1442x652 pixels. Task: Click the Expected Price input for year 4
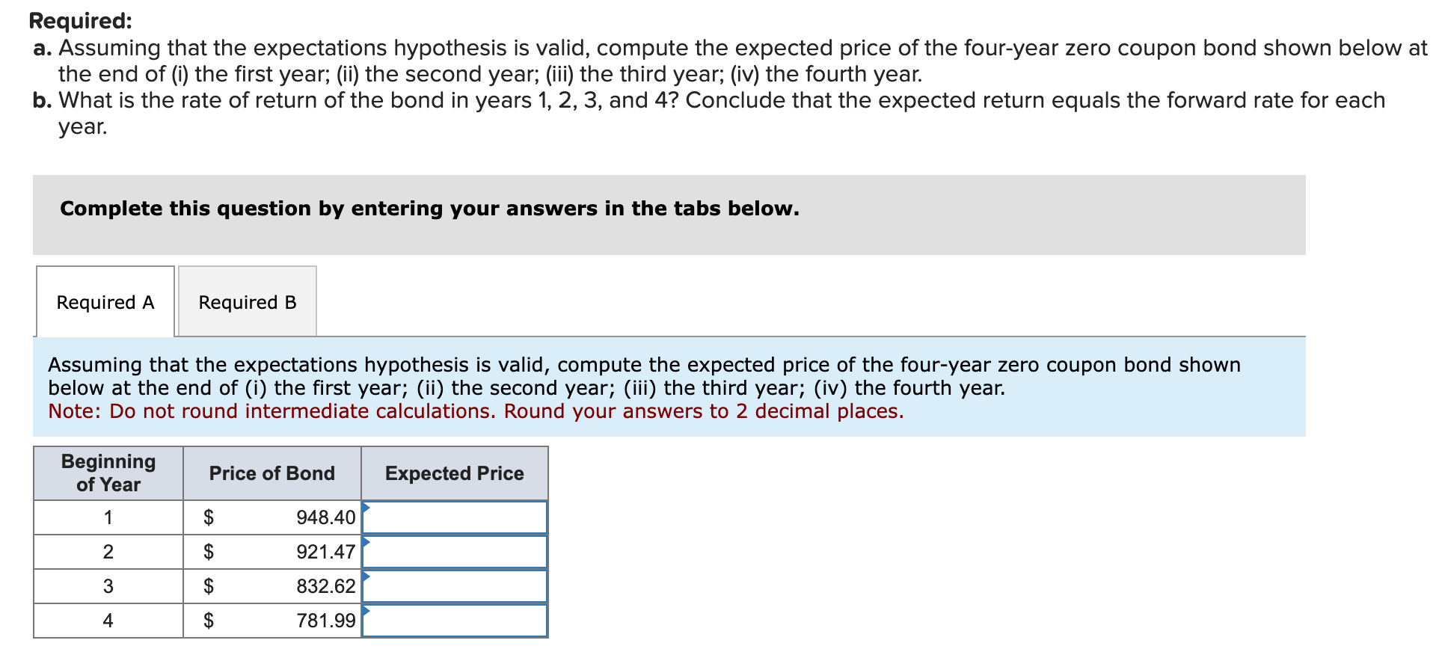(454, 621)
